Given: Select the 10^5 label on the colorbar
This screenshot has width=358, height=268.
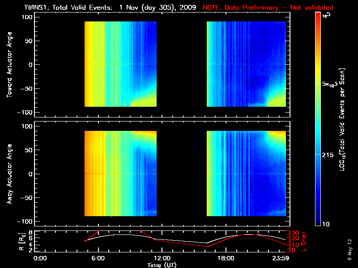Looking at the screenshot, I should point(327,15).
